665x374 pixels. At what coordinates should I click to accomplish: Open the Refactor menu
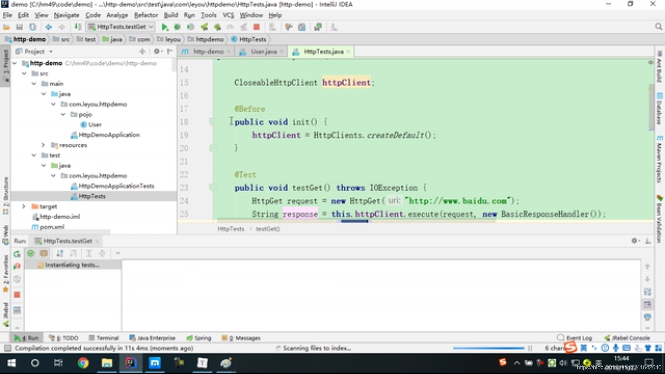pos(146,15)
